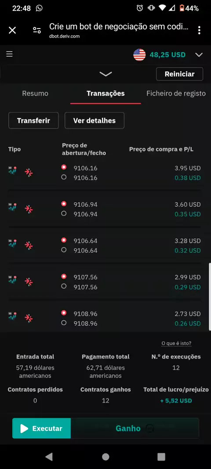Tap the browser site settings icon
Viewport: 211px width, 469px height.
coord(37,30)
